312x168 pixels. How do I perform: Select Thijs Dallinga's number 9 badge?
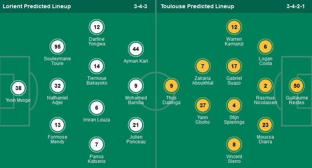[171, 86]
